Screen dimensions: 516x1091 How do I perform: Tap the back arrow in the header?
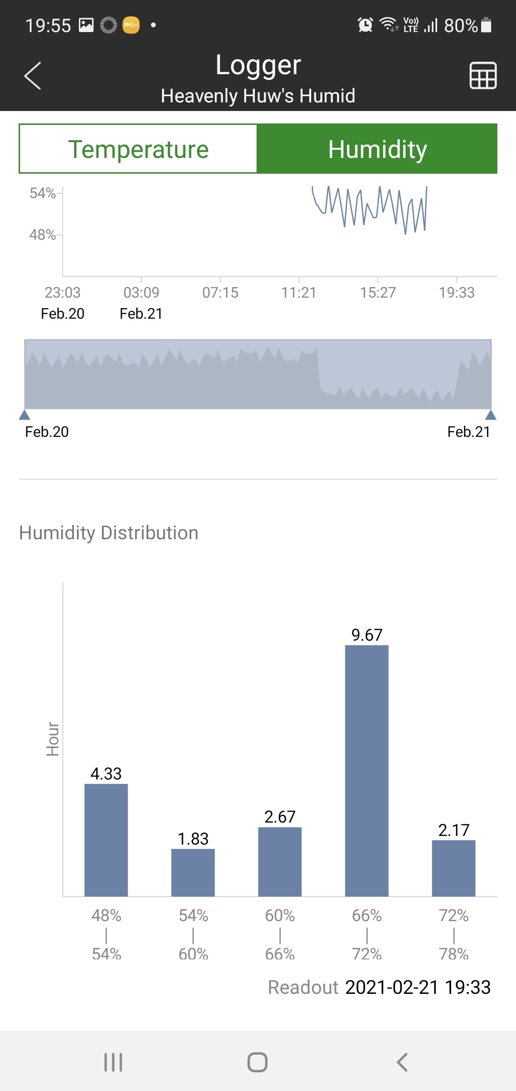tap(32, 76)
